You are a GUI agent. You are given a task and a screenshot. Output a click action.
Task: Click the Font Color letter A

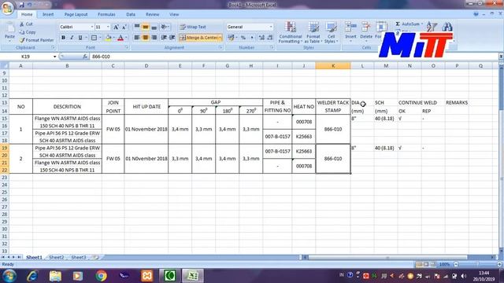(x=120, y=38)
